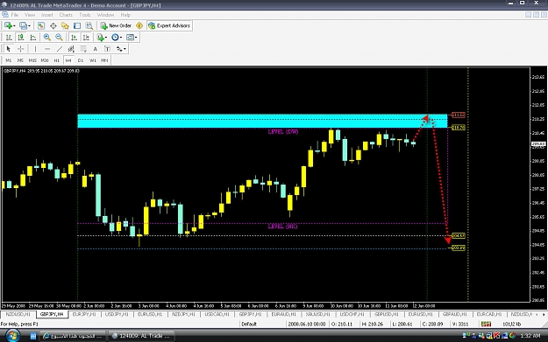Open the Charts menu

[x=66, y=15]
